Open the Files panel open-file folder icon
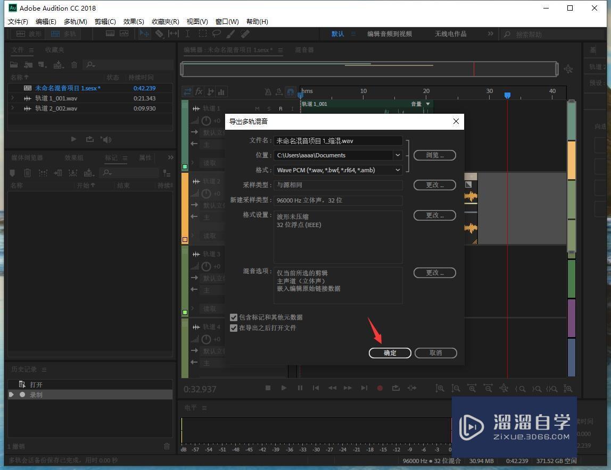Image resolution: width=611 pixels, height=470 pixels. pyautogui.click(x=14, y=65)
